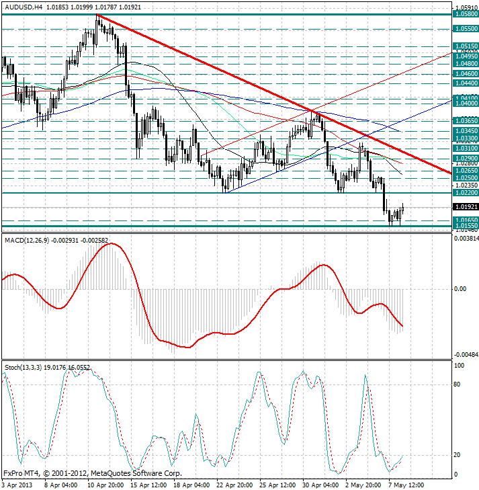Click the 10 Apr 20:00 time label
Image resolution: width=479 pixels, height=490 pixels.
[105, 485]
